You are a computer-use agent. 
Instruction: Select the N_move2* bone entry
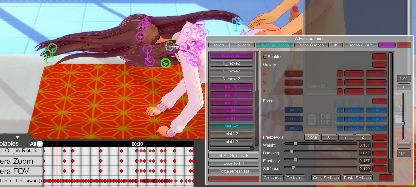231,56
